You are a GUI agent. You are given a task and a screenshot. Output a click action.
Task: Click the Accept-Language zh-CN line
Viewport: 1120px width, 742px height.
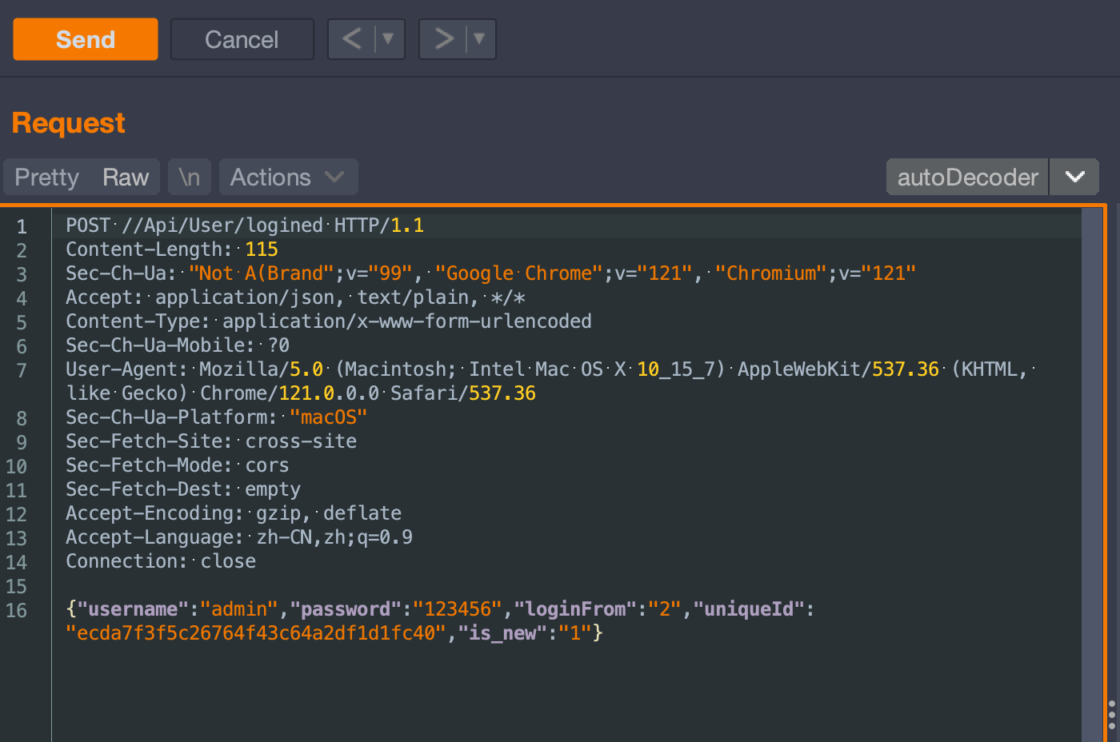point(239,537)
